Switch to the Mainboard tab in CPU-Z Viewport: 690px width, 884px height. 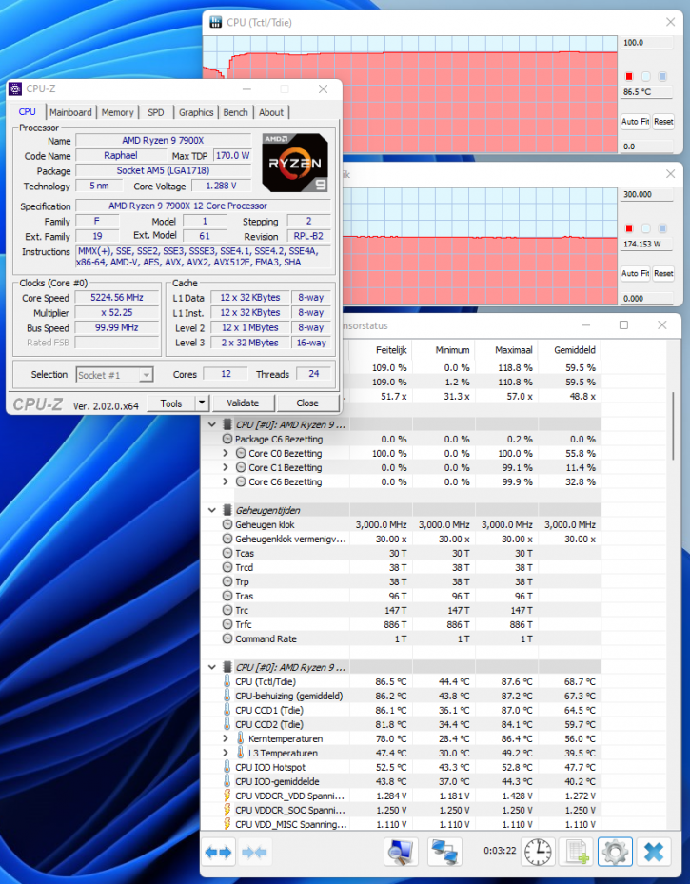tap(70, 112)
